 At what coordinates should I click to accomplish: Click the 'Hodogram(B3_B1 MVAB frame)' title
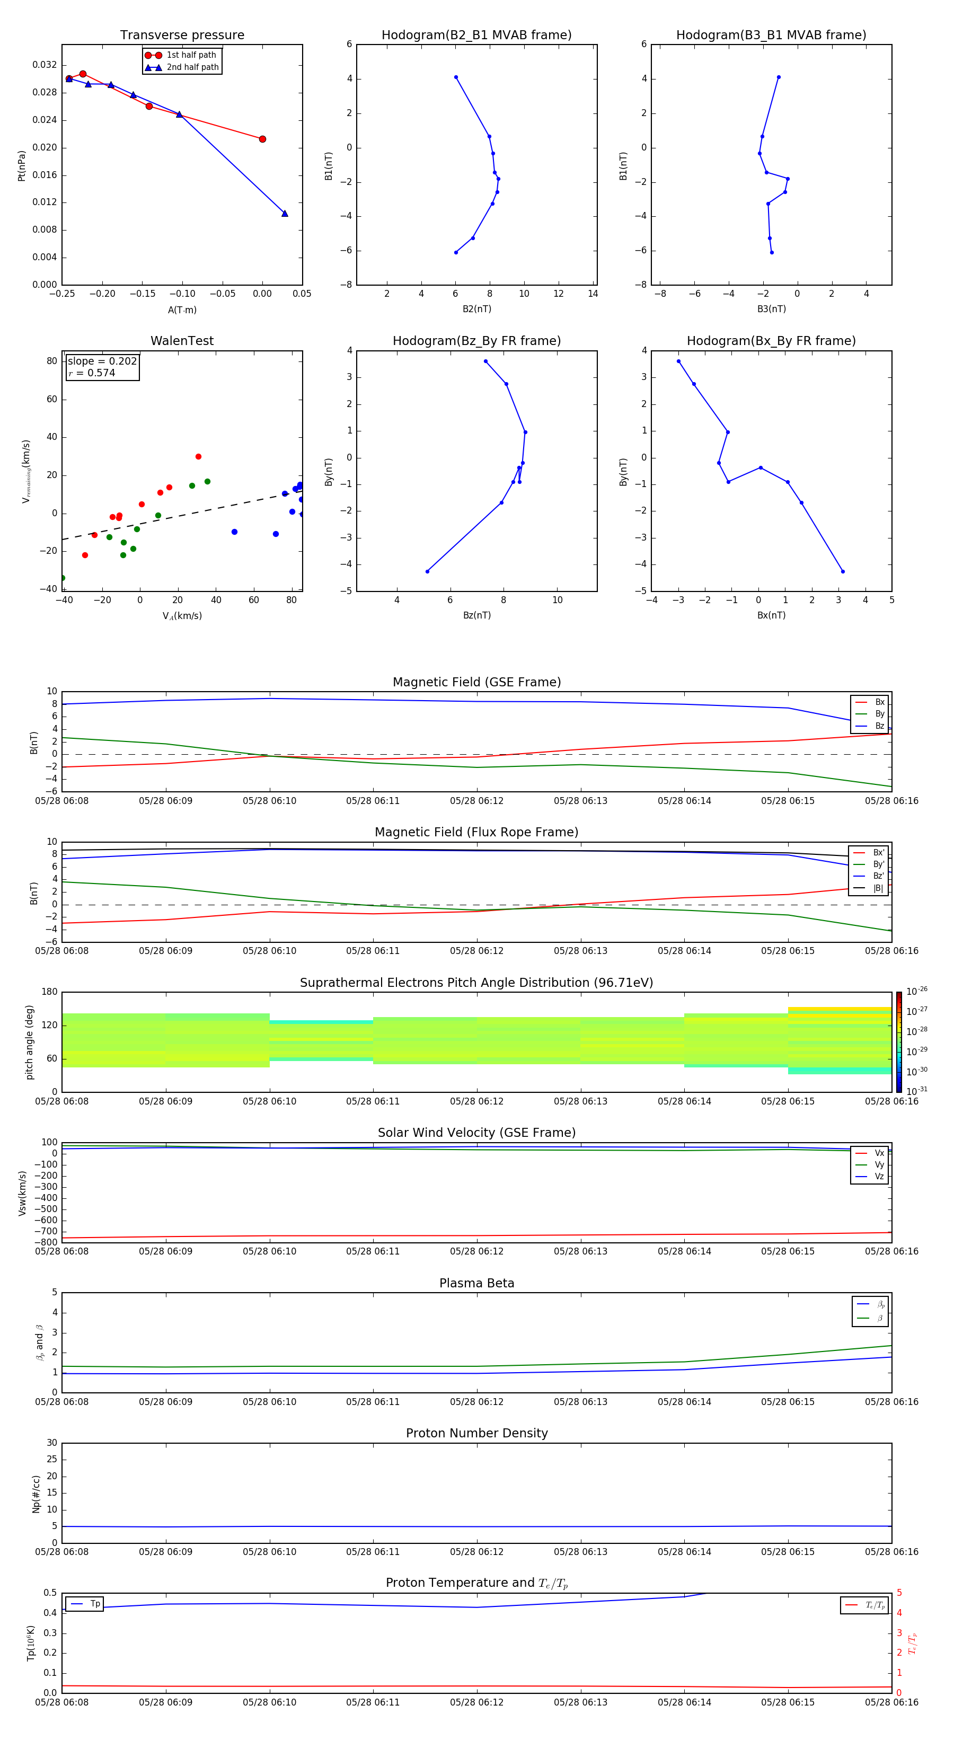(771, 36)
